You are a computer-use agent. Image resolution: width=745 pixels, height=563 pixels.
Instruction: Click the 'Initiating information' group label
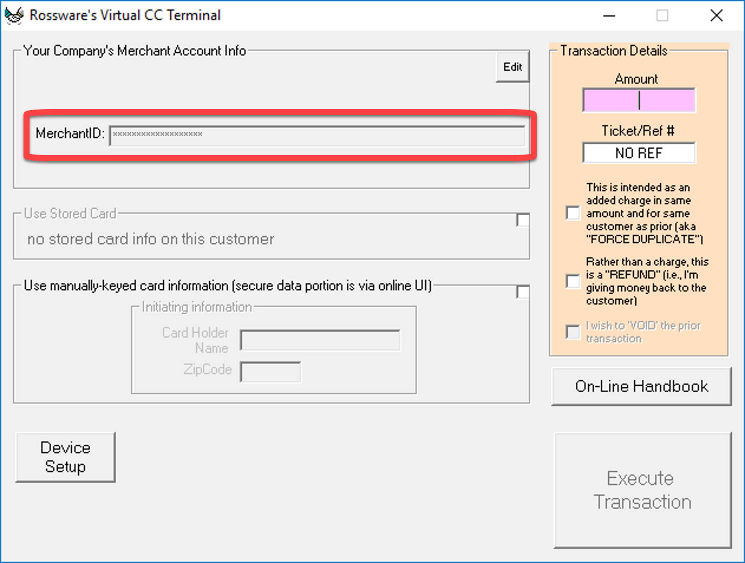(197, 307)
